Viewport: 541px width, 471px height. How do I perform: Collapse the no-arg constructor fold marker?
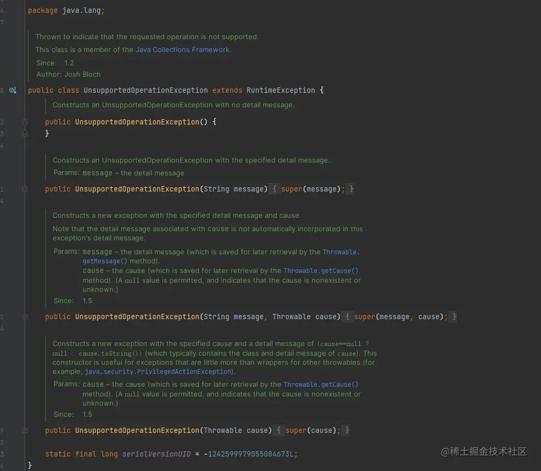point(25,122)
